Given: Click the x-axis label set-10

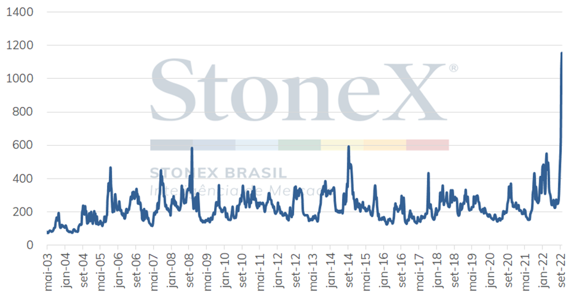Looking at the screenshot, I should (243, 270).
